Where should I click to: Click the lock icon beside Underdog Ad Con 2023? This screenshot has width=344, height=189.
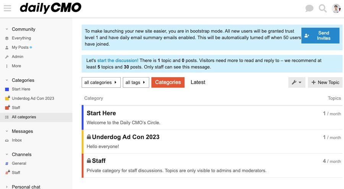pyautogui.click(x=89, y=137)
